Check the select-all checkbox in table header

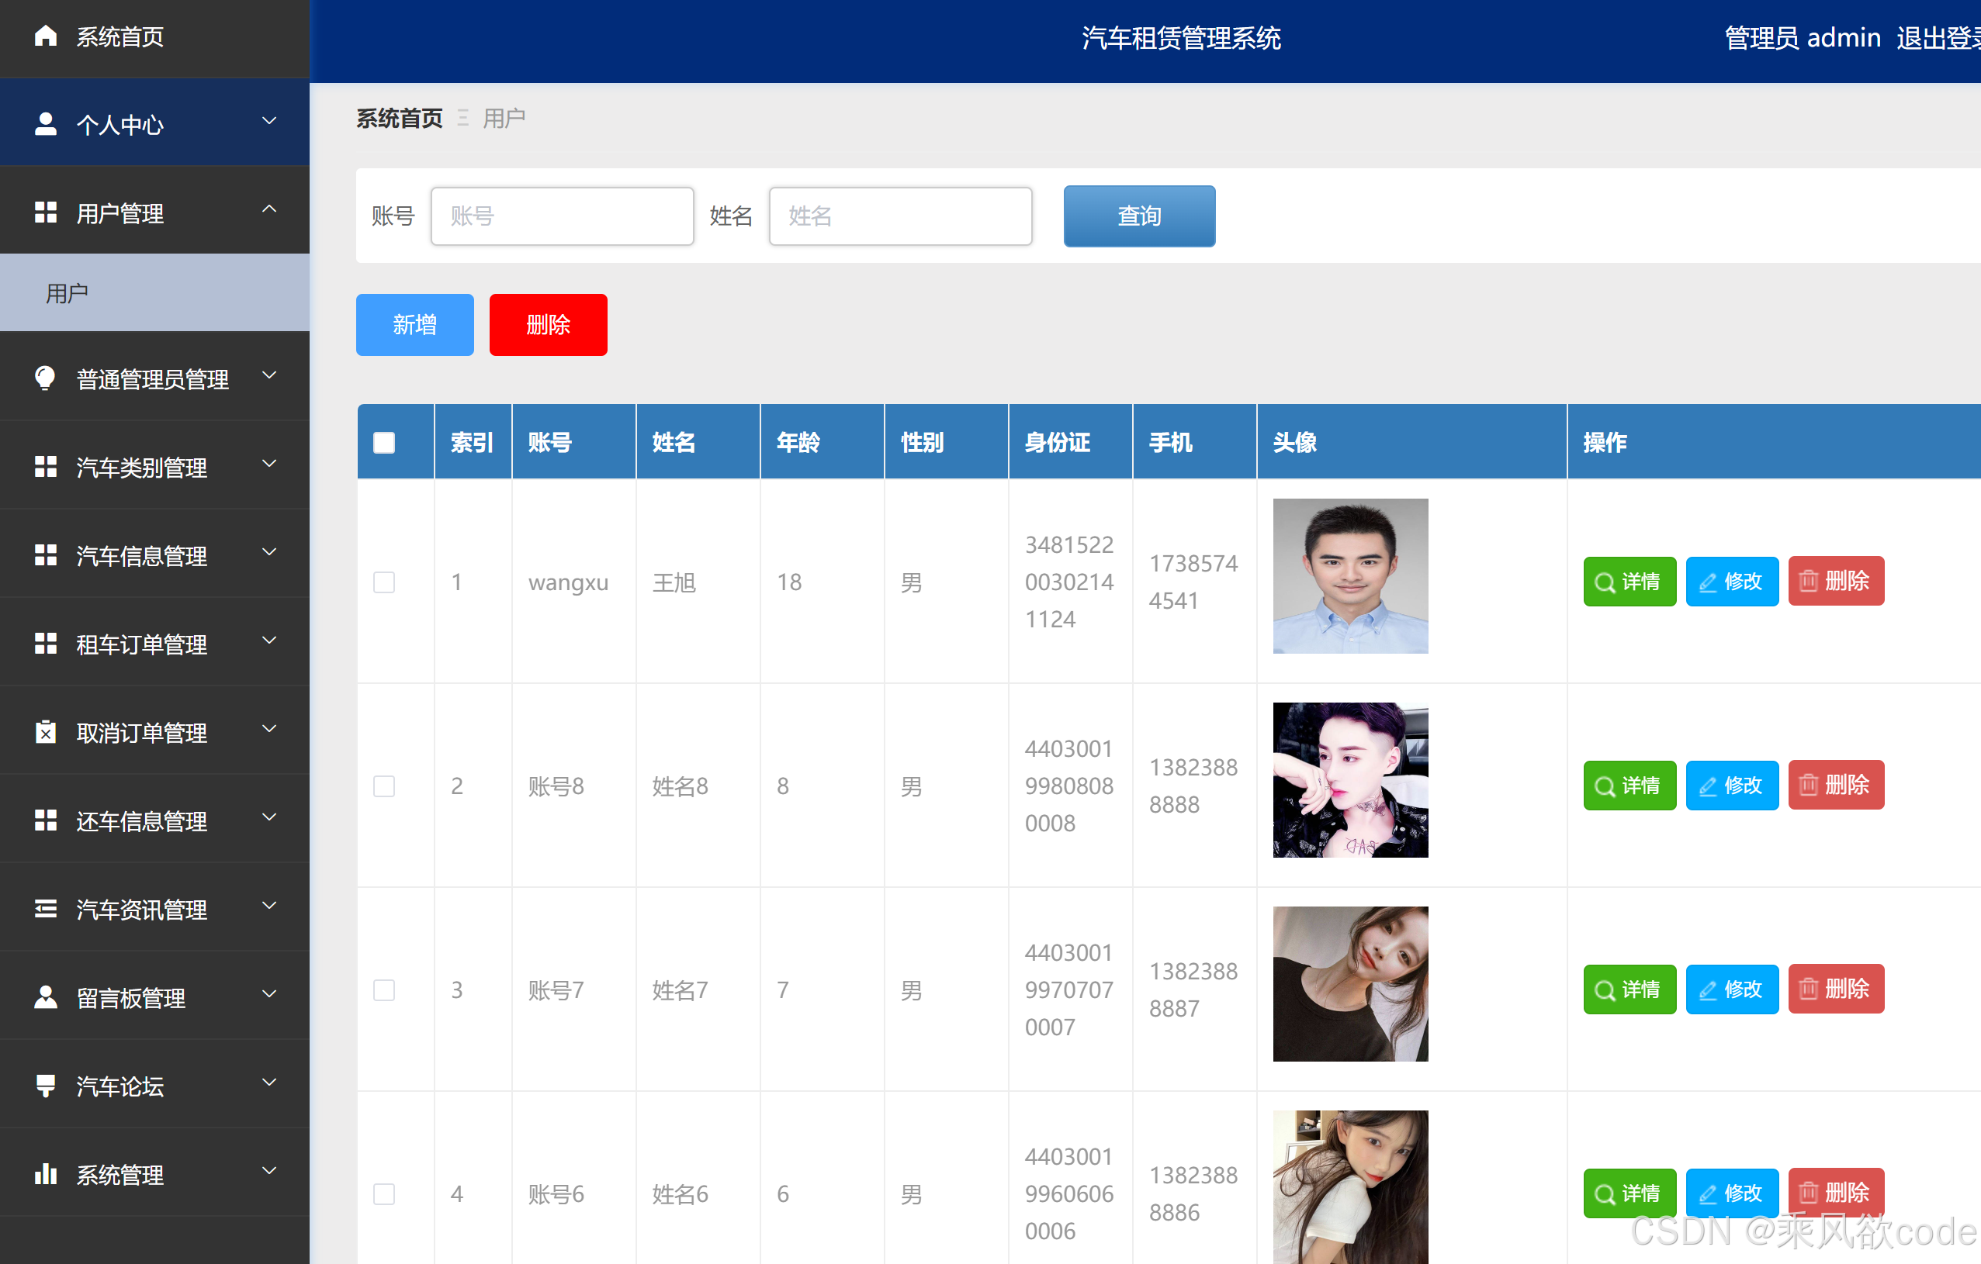(384, 443)
